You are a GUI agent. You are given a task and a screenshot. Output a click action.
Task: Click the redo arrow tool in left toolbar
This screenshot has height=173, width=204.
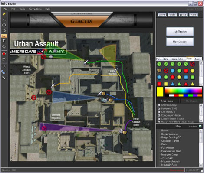pos(3,59)
